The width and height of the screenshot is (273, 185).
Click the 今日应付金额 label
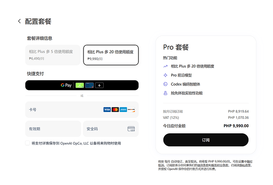174,126
